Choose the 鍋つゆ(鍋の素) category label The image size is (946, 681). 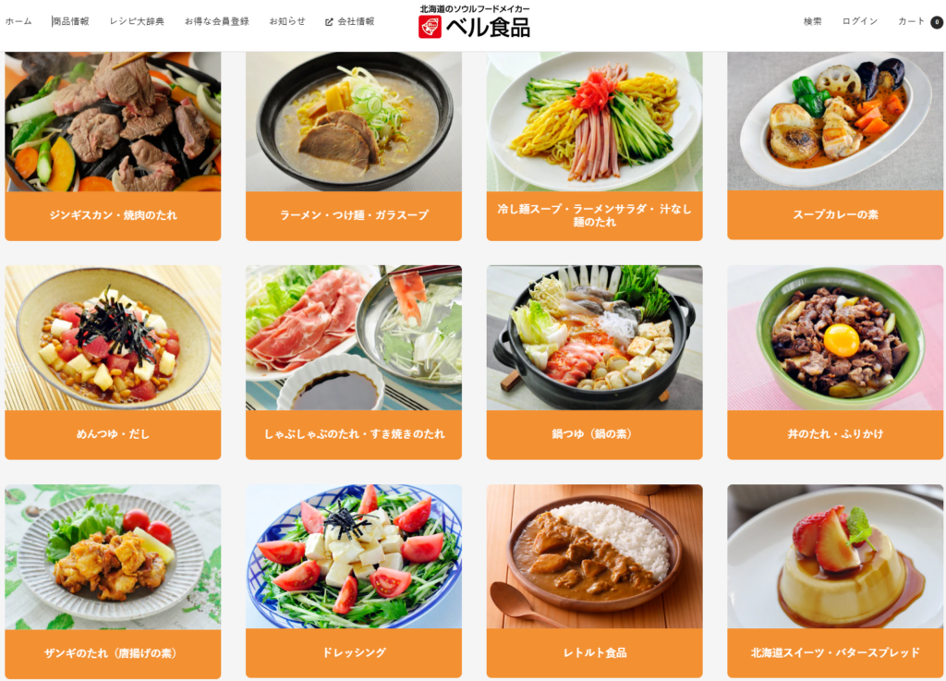[x=594, y=434]
